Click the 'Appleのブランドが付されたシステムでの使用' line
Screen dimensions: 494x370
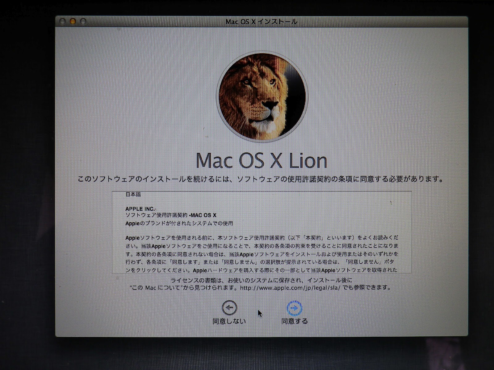point(179,223)
